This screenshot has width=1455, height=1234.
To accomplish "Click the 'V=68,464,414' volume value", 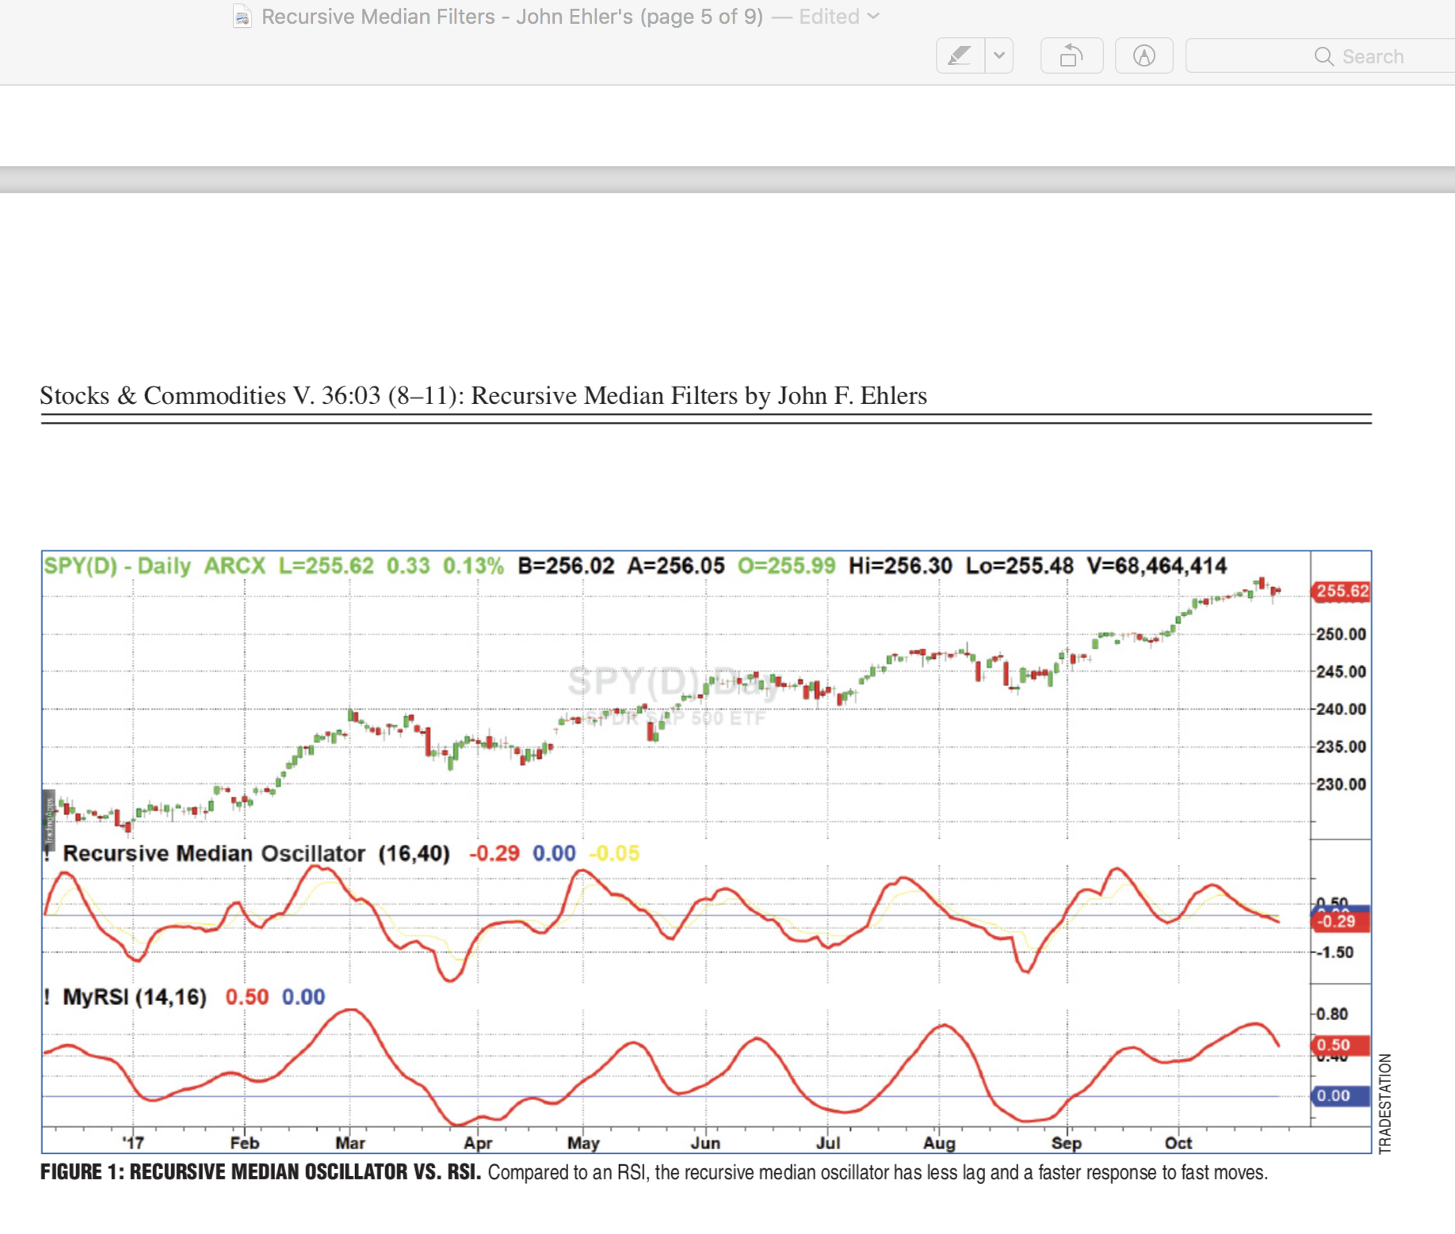I will point(1156,566).
